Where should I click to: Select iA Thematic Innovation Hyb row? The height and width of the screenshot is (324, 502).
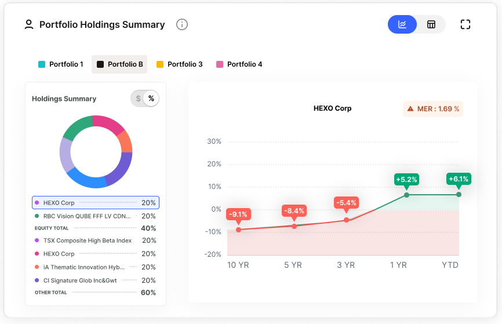pyautogui.click(x=96, y=267)
